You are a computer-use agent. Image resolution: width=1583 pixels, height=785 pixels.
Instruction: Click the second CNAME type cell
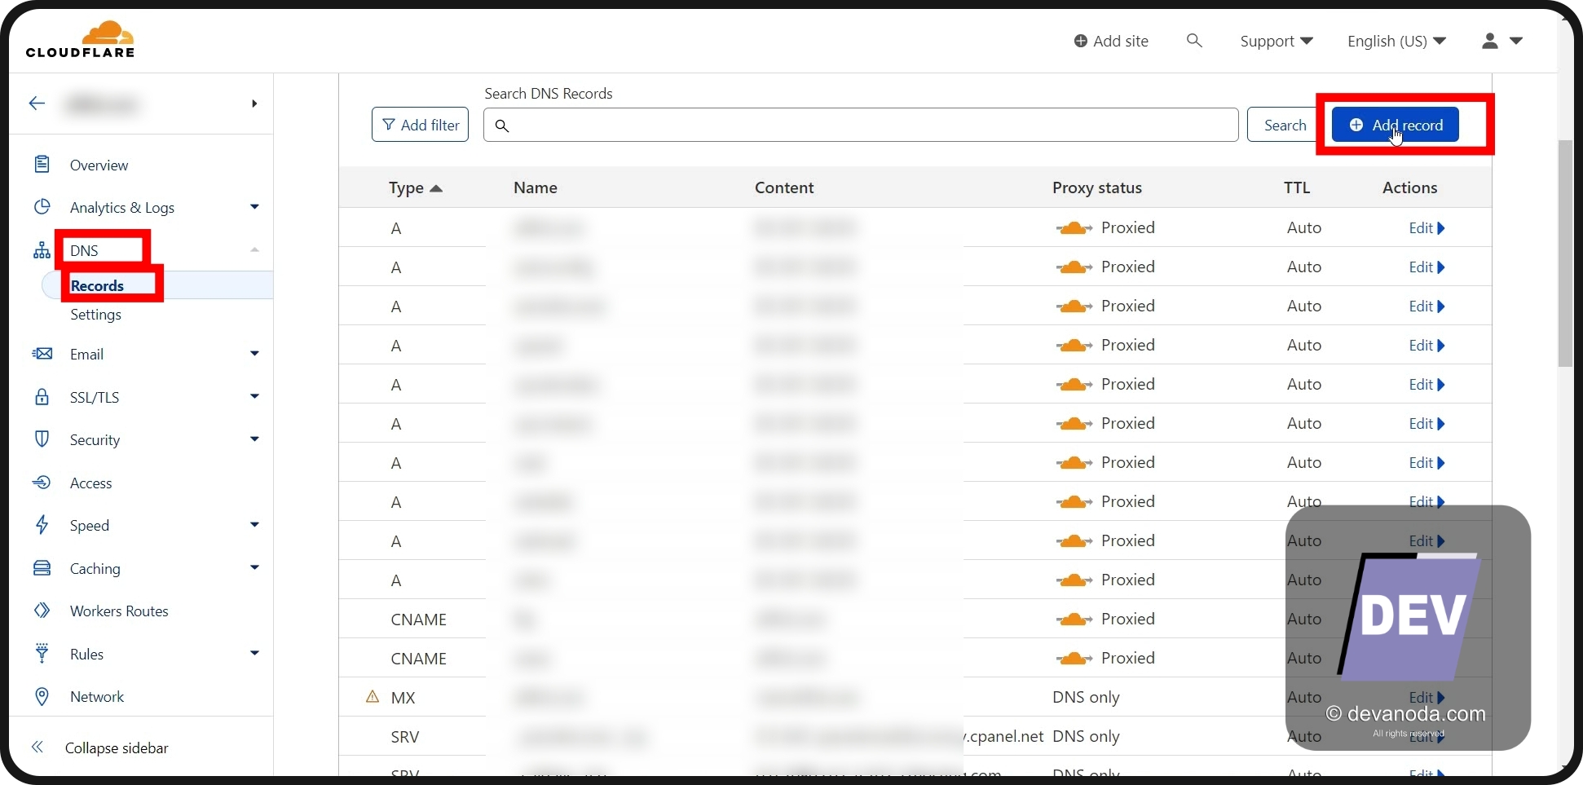[418, 659]
